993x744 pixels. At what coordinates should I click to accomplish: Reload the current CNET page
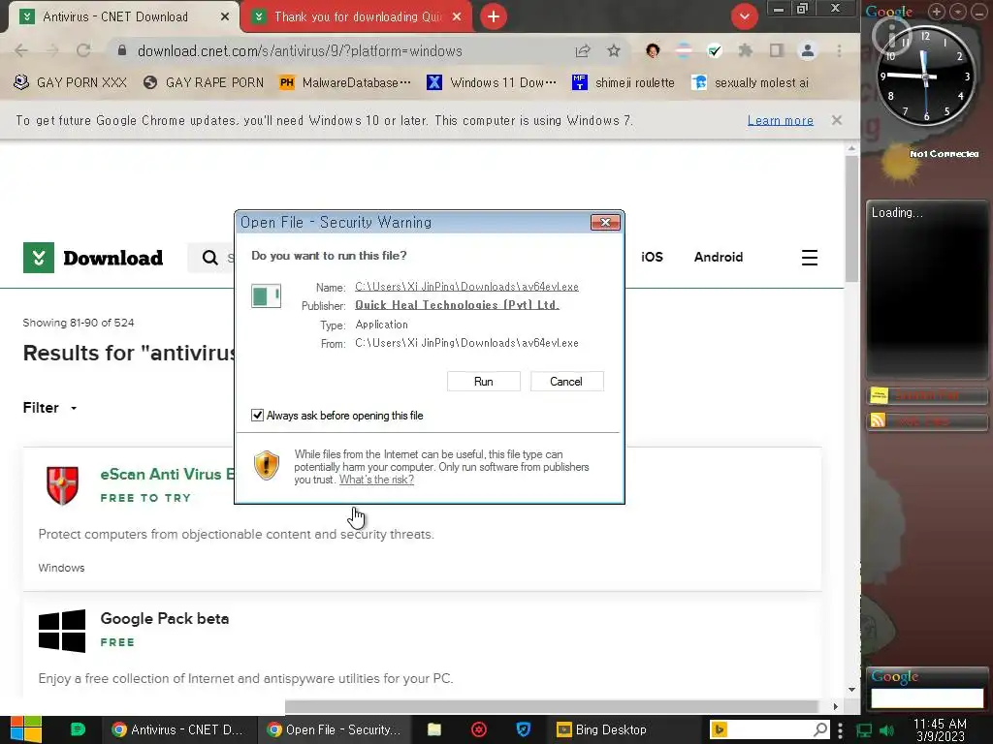[83, 50]
